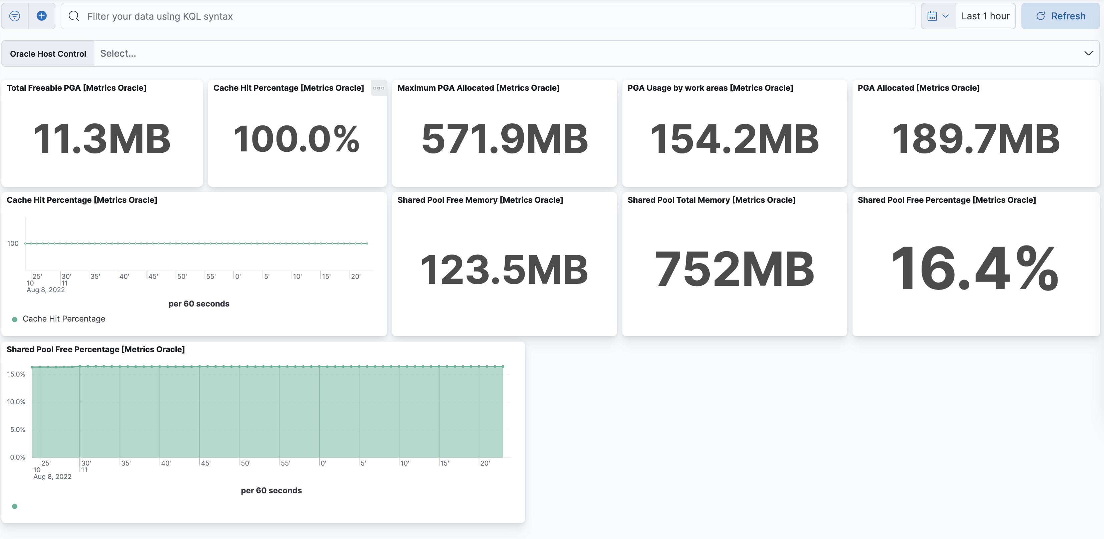This screenshot has width=1104, height=539.
Task: Open the saved filters menu icon
Action: click(x=15, y=16)
